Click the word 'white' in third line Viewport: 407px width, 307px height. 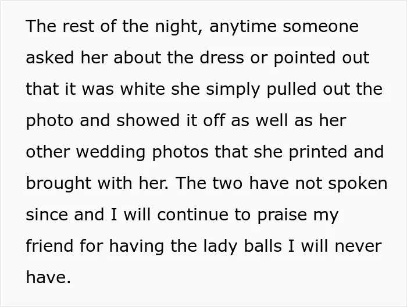(x=142, y=89)
